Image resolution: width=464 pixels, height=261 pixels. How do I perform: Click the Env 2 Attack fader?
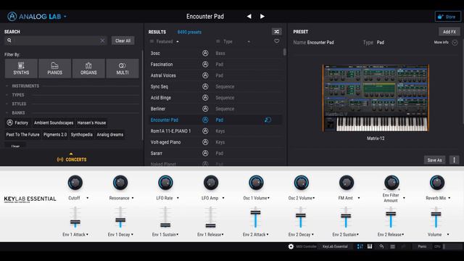[255, 212]
